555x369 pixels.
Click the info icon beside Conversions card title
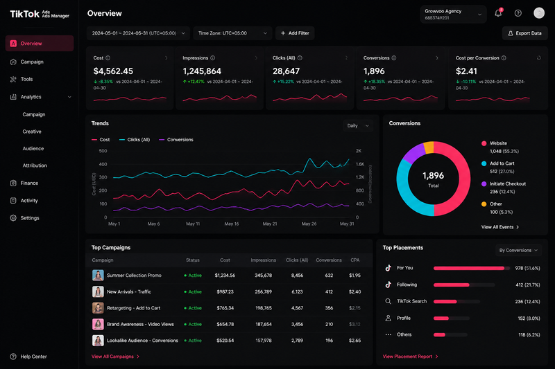click(x=394, y=58)
